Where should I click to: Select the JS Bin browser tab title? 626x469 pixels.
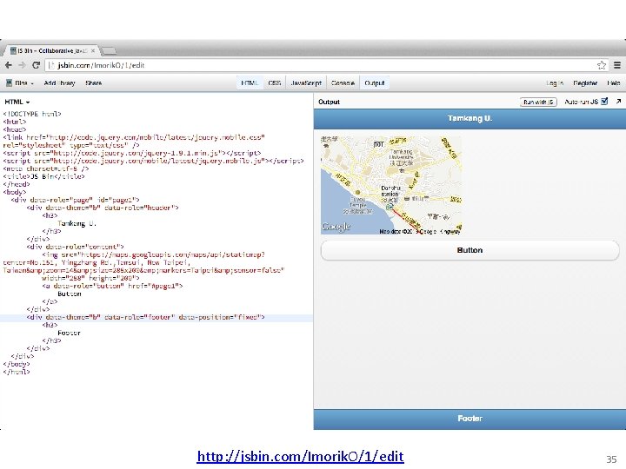click(x=53, y=50)
